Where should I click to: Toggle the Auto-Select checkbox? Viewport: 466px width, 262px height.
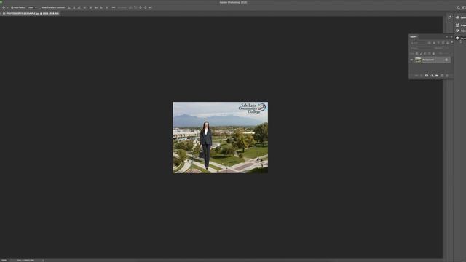[12, 7]
